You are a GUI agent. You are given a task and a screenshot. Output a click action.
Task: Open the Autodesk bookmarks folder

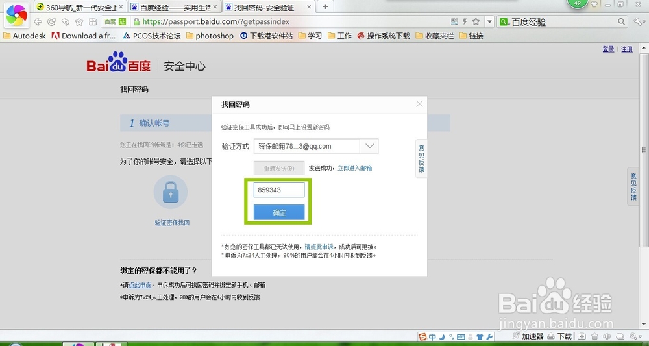tap(25, 36)
